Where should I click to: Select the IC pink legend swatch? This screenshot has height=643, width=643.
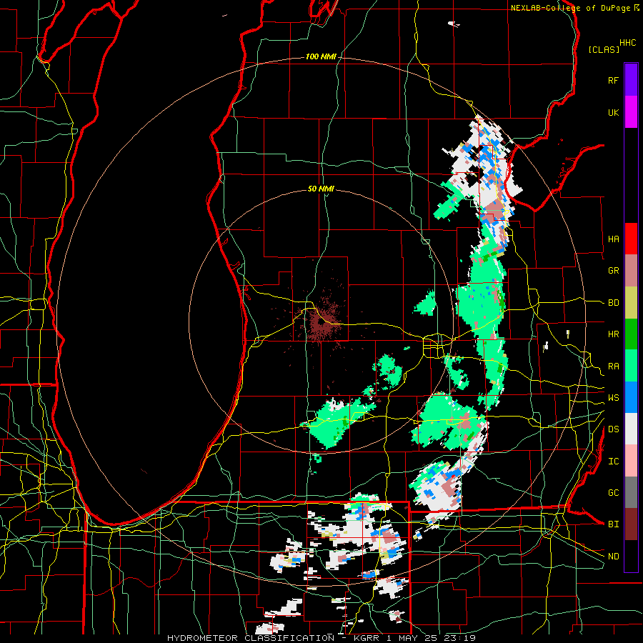(631, 461)
